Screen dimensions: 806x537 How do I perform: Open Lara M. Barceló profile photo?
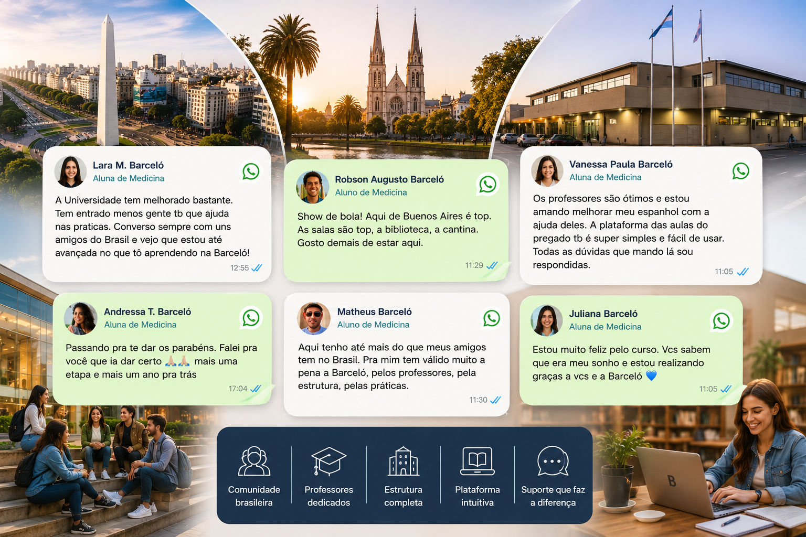pyautogui.click(x=70, y=171)
